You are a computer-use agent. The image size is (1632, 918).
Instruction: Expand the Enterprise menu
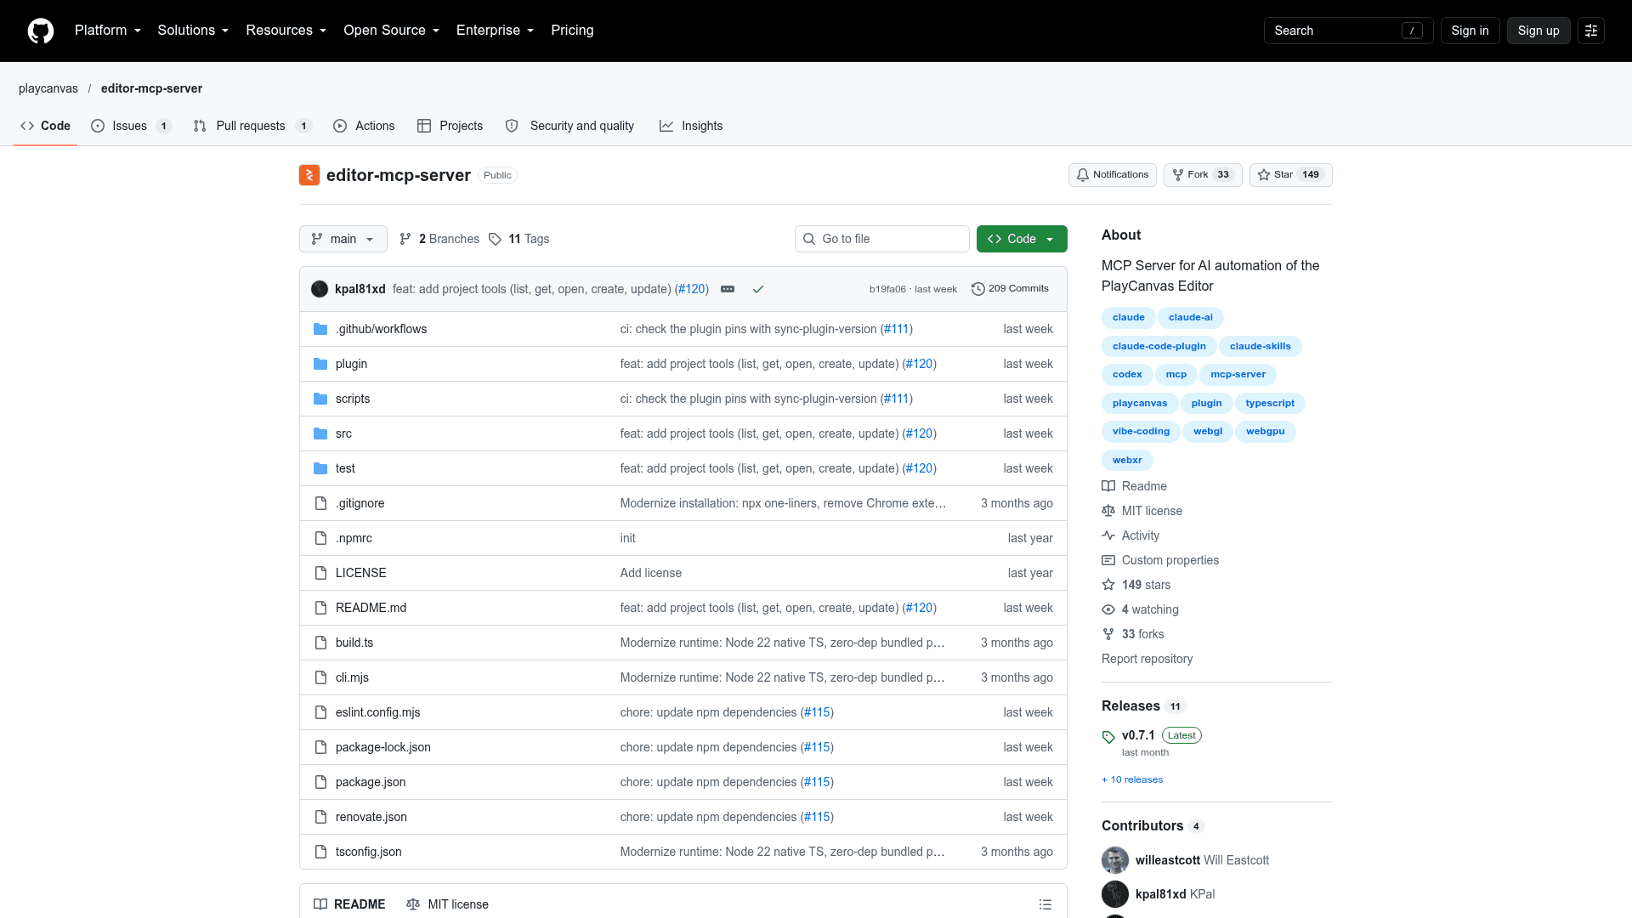(496, 31)
